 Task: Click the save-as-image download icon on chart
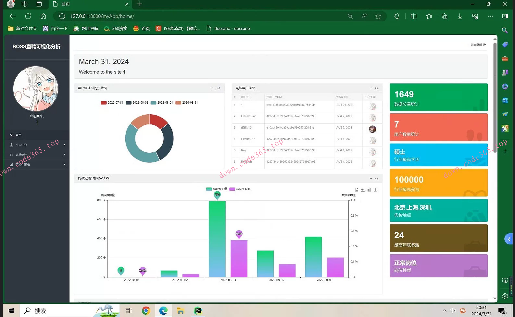(x=375, y=190)
